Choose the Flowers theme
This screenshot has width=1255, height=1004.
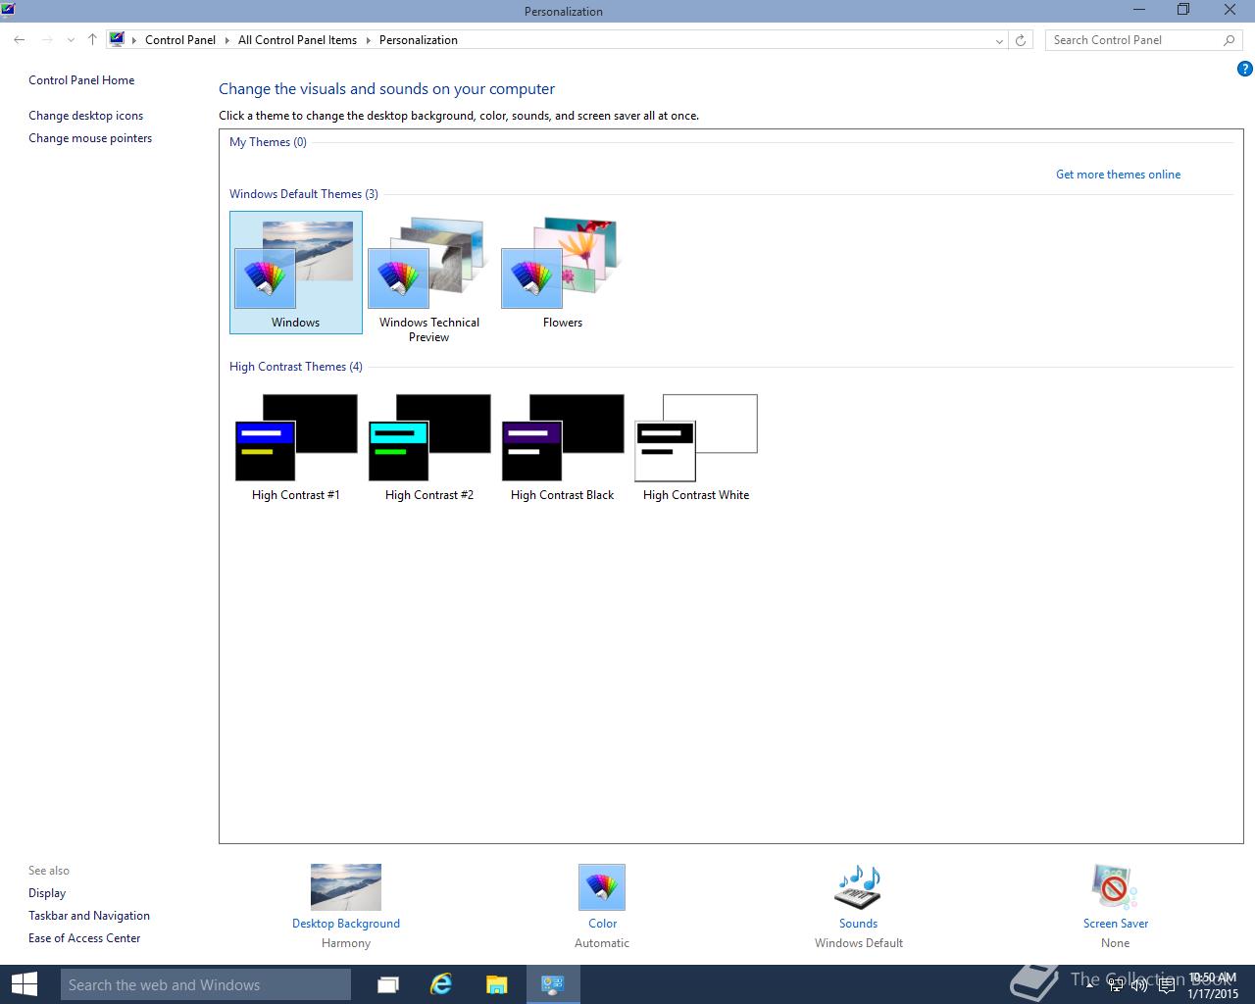(562, 273)
